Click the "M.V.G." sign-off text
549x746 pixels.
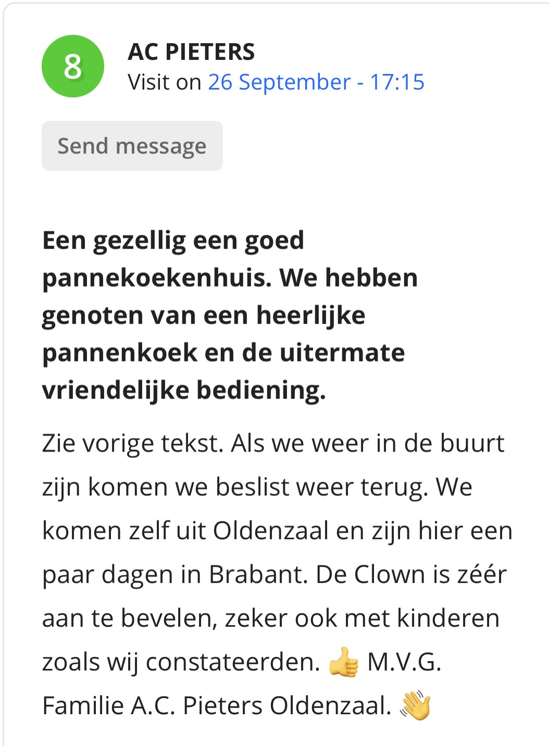[x=404, y=662]
